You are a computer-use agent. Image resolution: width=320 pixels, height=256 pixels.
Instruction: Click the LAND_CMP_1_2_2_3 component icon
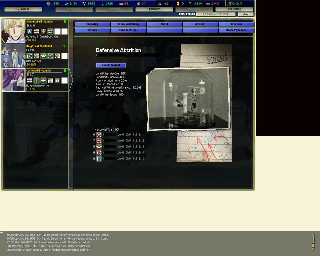tap(99, 147)
